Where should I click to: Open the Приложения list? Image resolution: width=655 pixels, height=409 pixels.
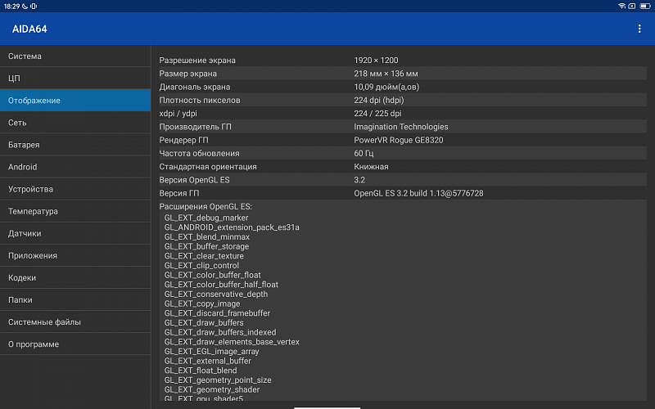tap(75, 255)
